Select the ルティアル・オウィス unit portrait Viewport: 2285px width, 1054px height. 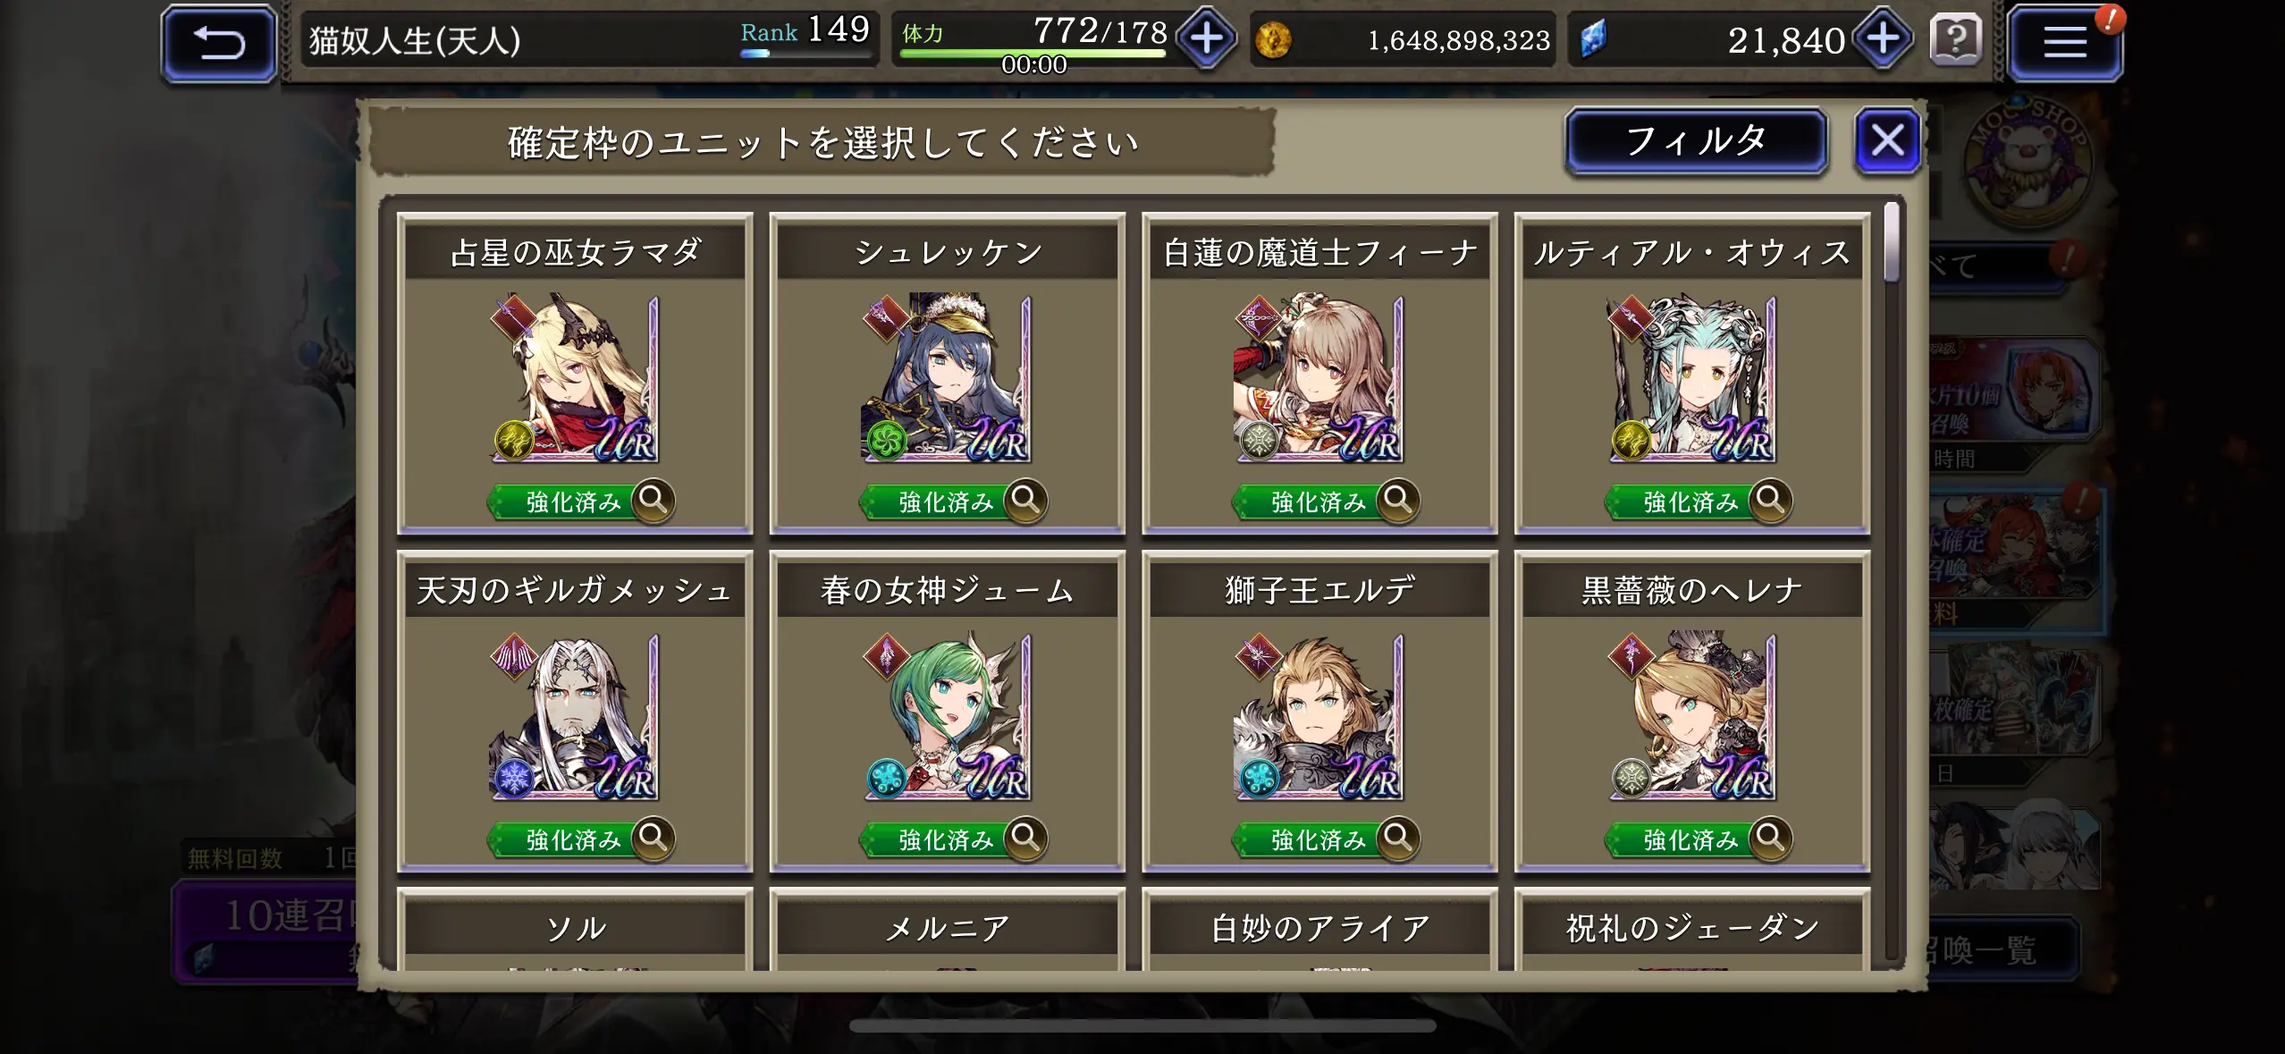[x=1691, y=378]
